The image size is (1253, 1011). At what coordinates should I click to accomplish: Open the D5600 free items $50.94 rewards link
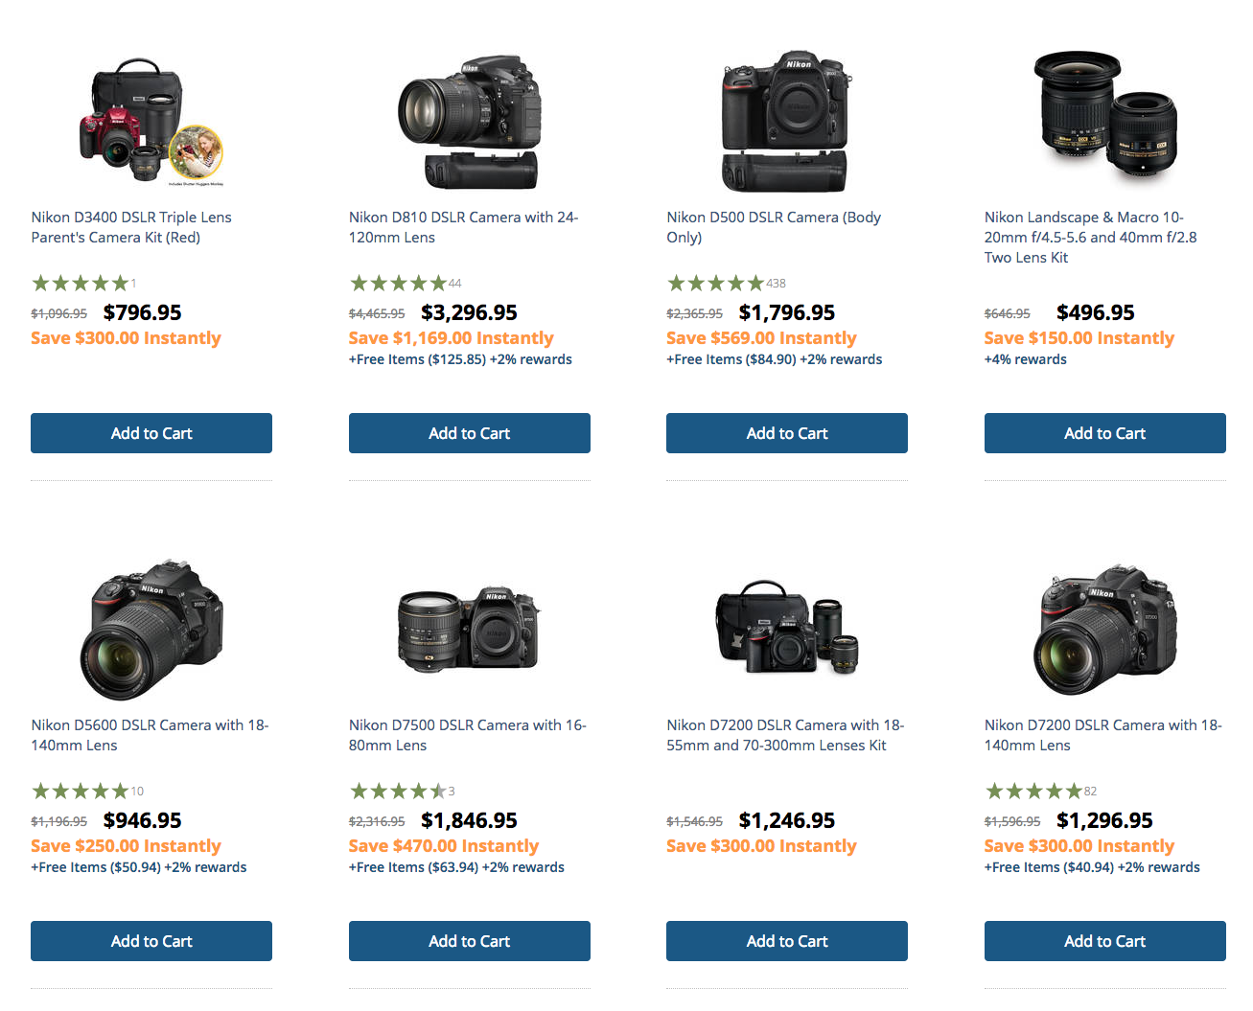tap(139, 867)
